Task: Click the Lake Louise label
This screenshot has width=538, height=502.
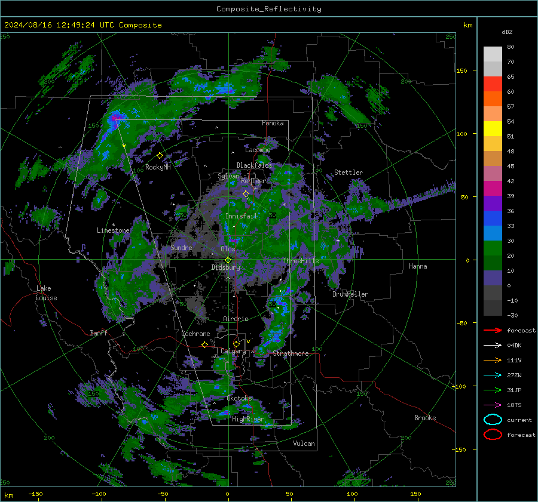Action: click(46, 293)
